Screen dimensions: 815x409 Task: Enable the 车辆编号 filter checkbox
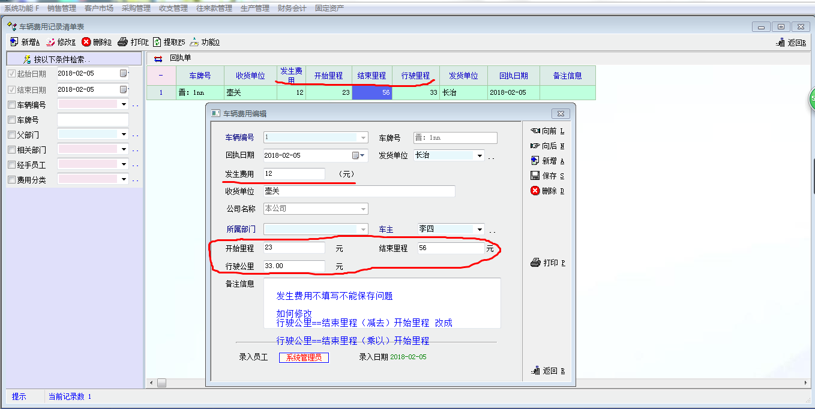coord(11,105)
